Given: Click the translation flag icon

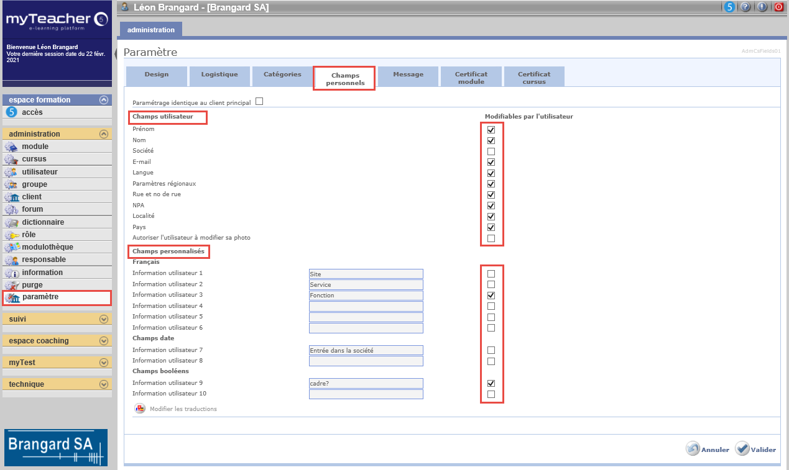Looking at the screenshot, I should 139,409.
